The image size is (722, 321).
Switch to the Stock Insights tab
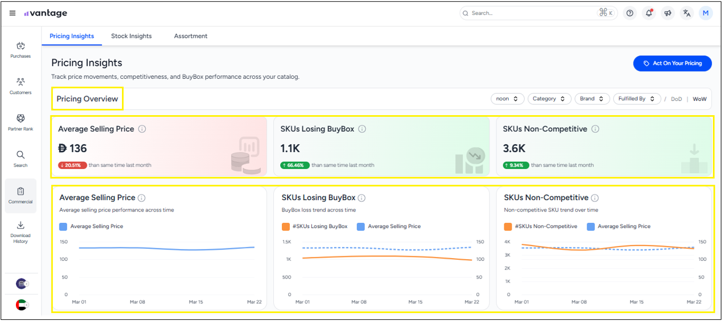tap(132, 36)
